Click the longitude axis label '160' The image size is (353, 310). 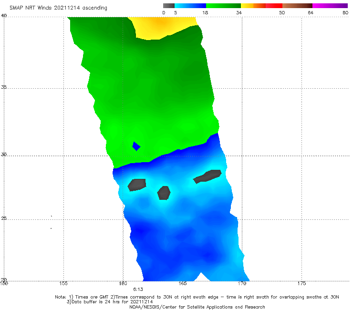[123, 283]
